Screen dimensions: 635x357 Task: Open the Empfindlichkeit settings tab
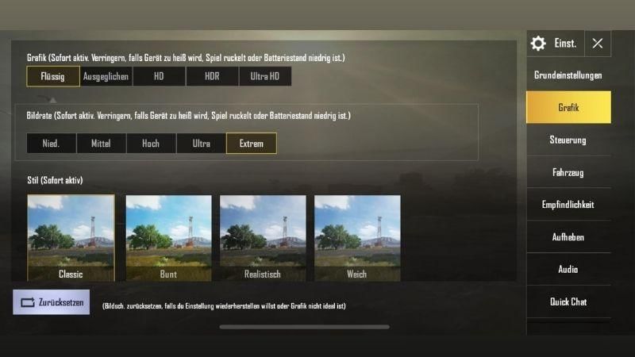(x=568, y=205)
